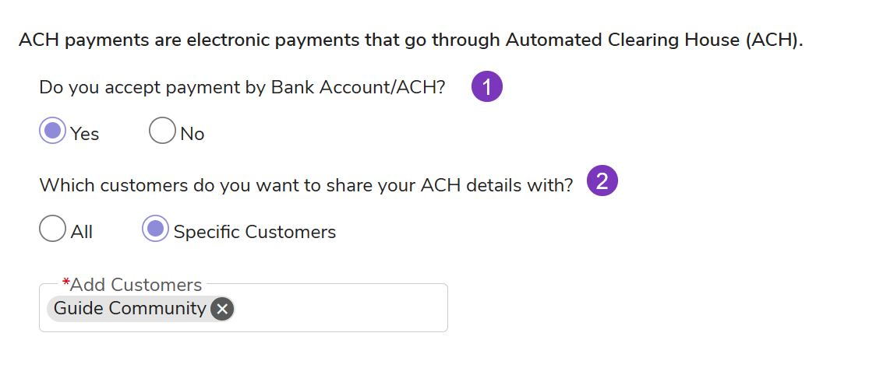The height and width of the screenshot is (375, 876).
Task: Select No radio circle for ACH payment
Action: pos(162,131)
